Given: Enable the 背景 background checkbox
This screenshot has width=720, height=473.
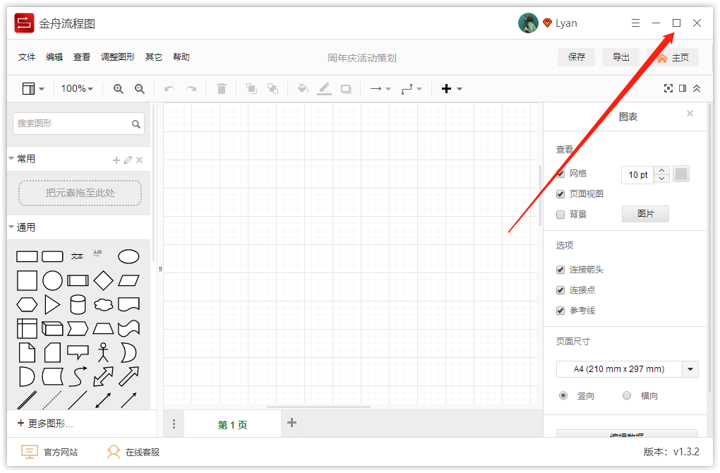Looking at the screenshot, I should (x=560, y=215).
